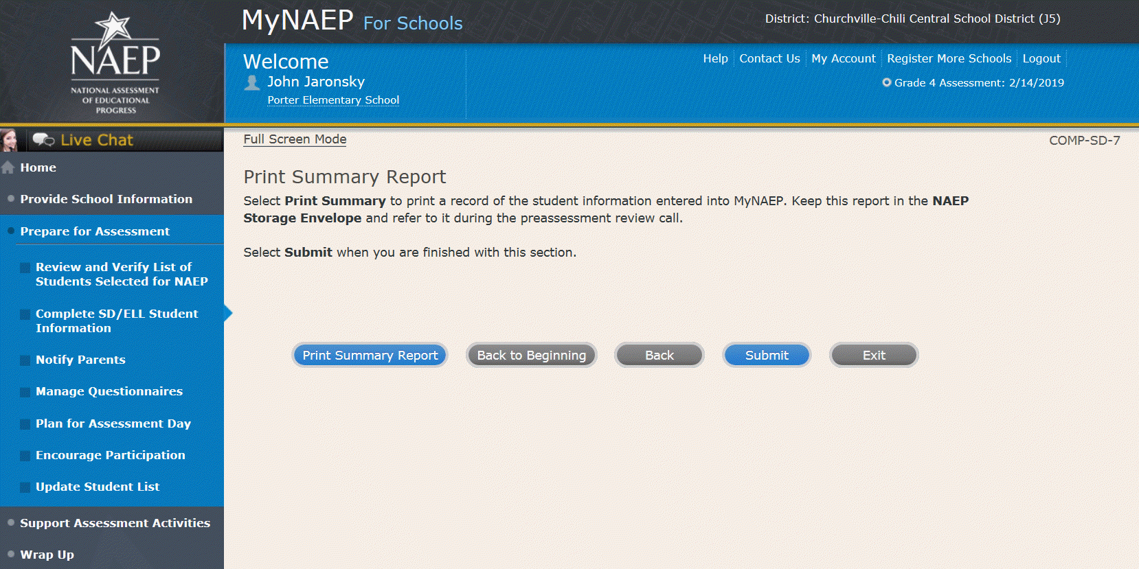The image size is (1139, 569).
Task: Expand Support Assessment Activities section
Action: [115, 523]
